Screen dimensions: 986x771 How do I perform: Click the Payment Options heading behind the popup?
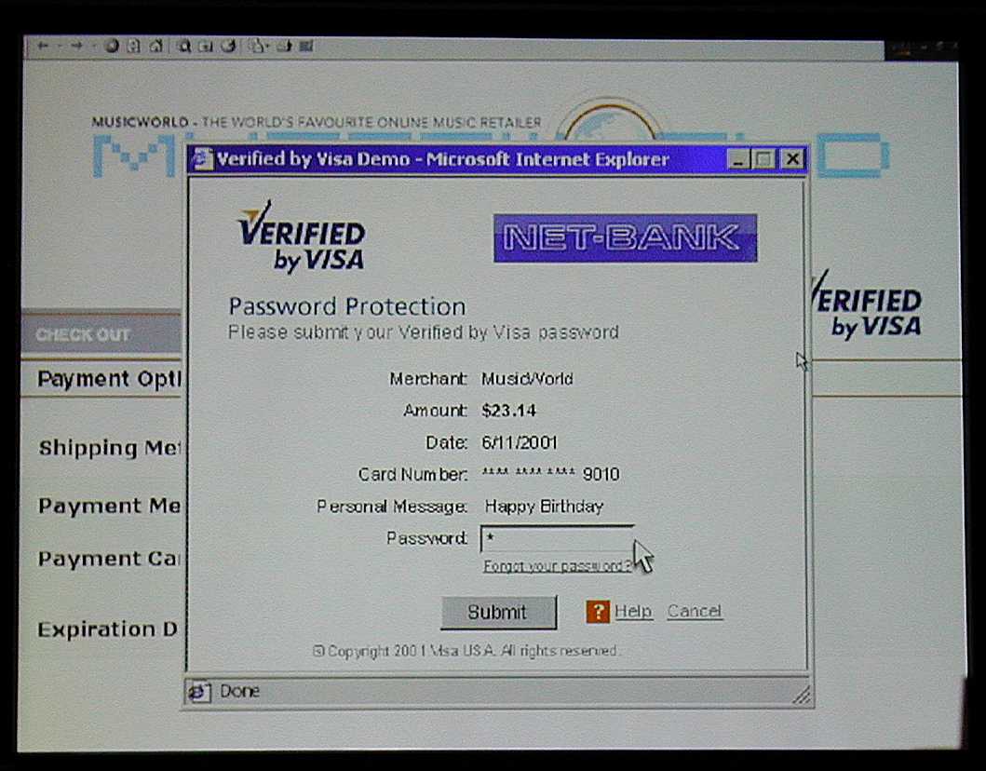point(110,379)
